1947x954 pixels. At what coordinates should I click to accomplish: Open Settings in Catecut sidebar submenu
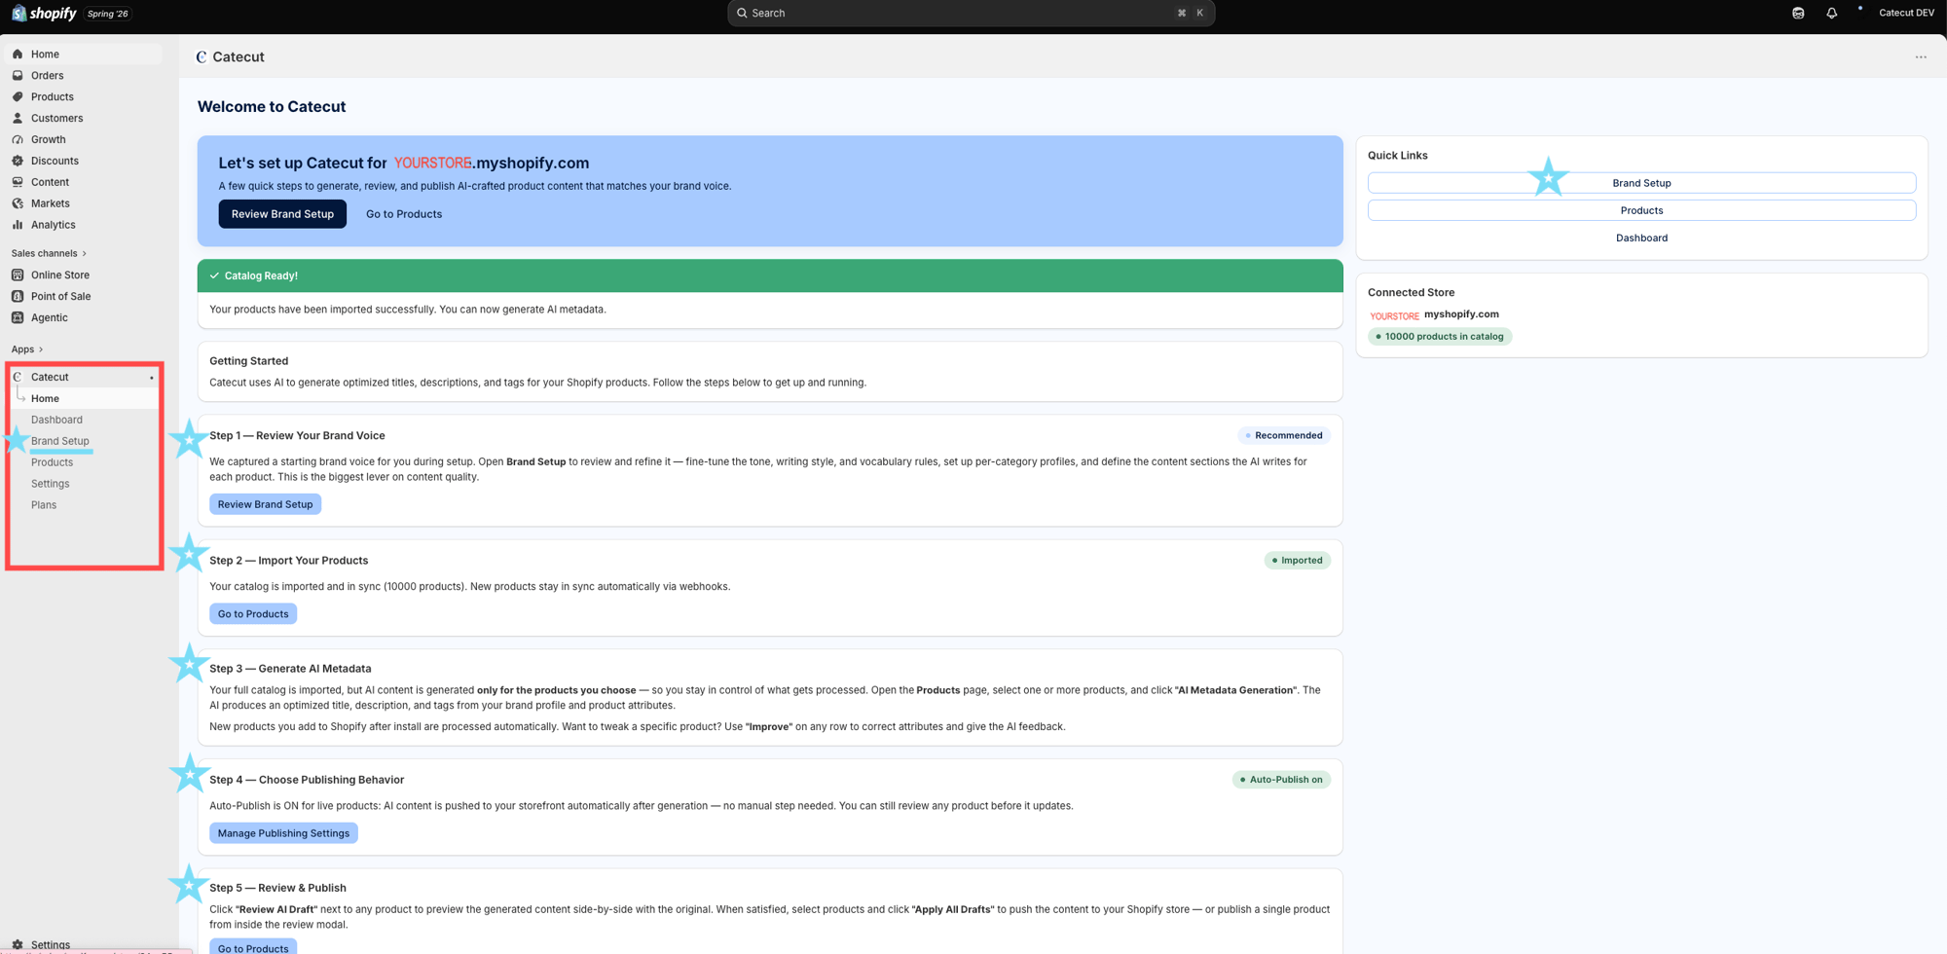50,484
